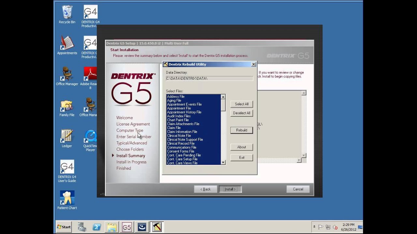This screenshot has height=234, width=417.
Task: Click summary pane scroll down arrow in Setup
Action: click(304, 155)
